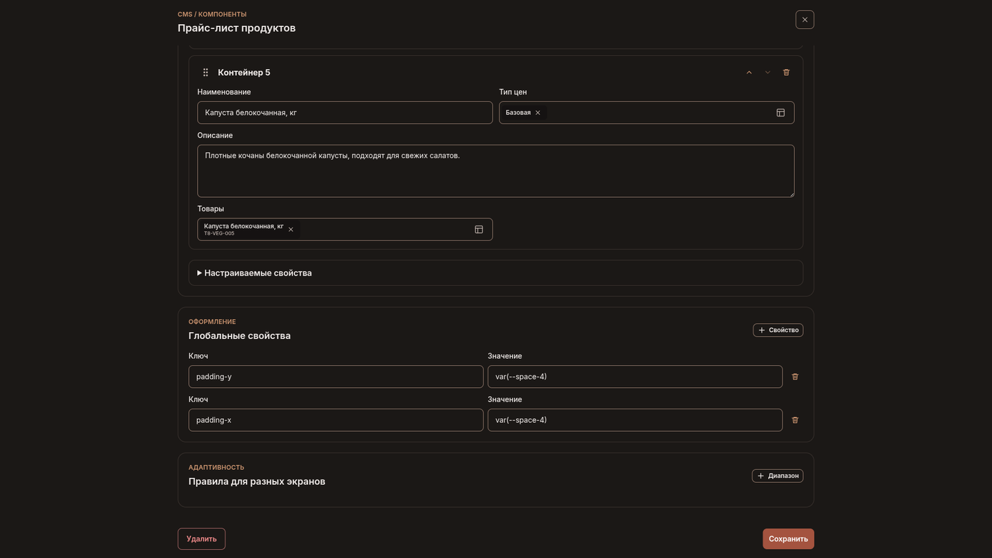Screen dimensions: 992x558
Task: Click the ОФОРМЛЕНИЕ section label
Action: point(212,322)
